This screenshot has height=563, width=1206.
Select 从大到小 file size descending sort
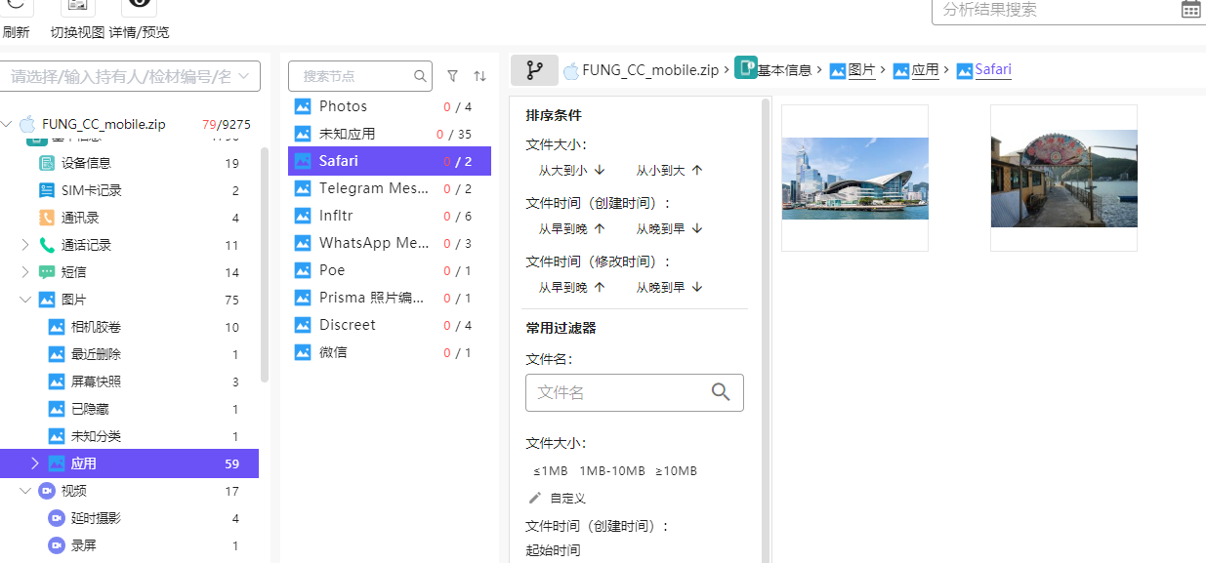563,169
